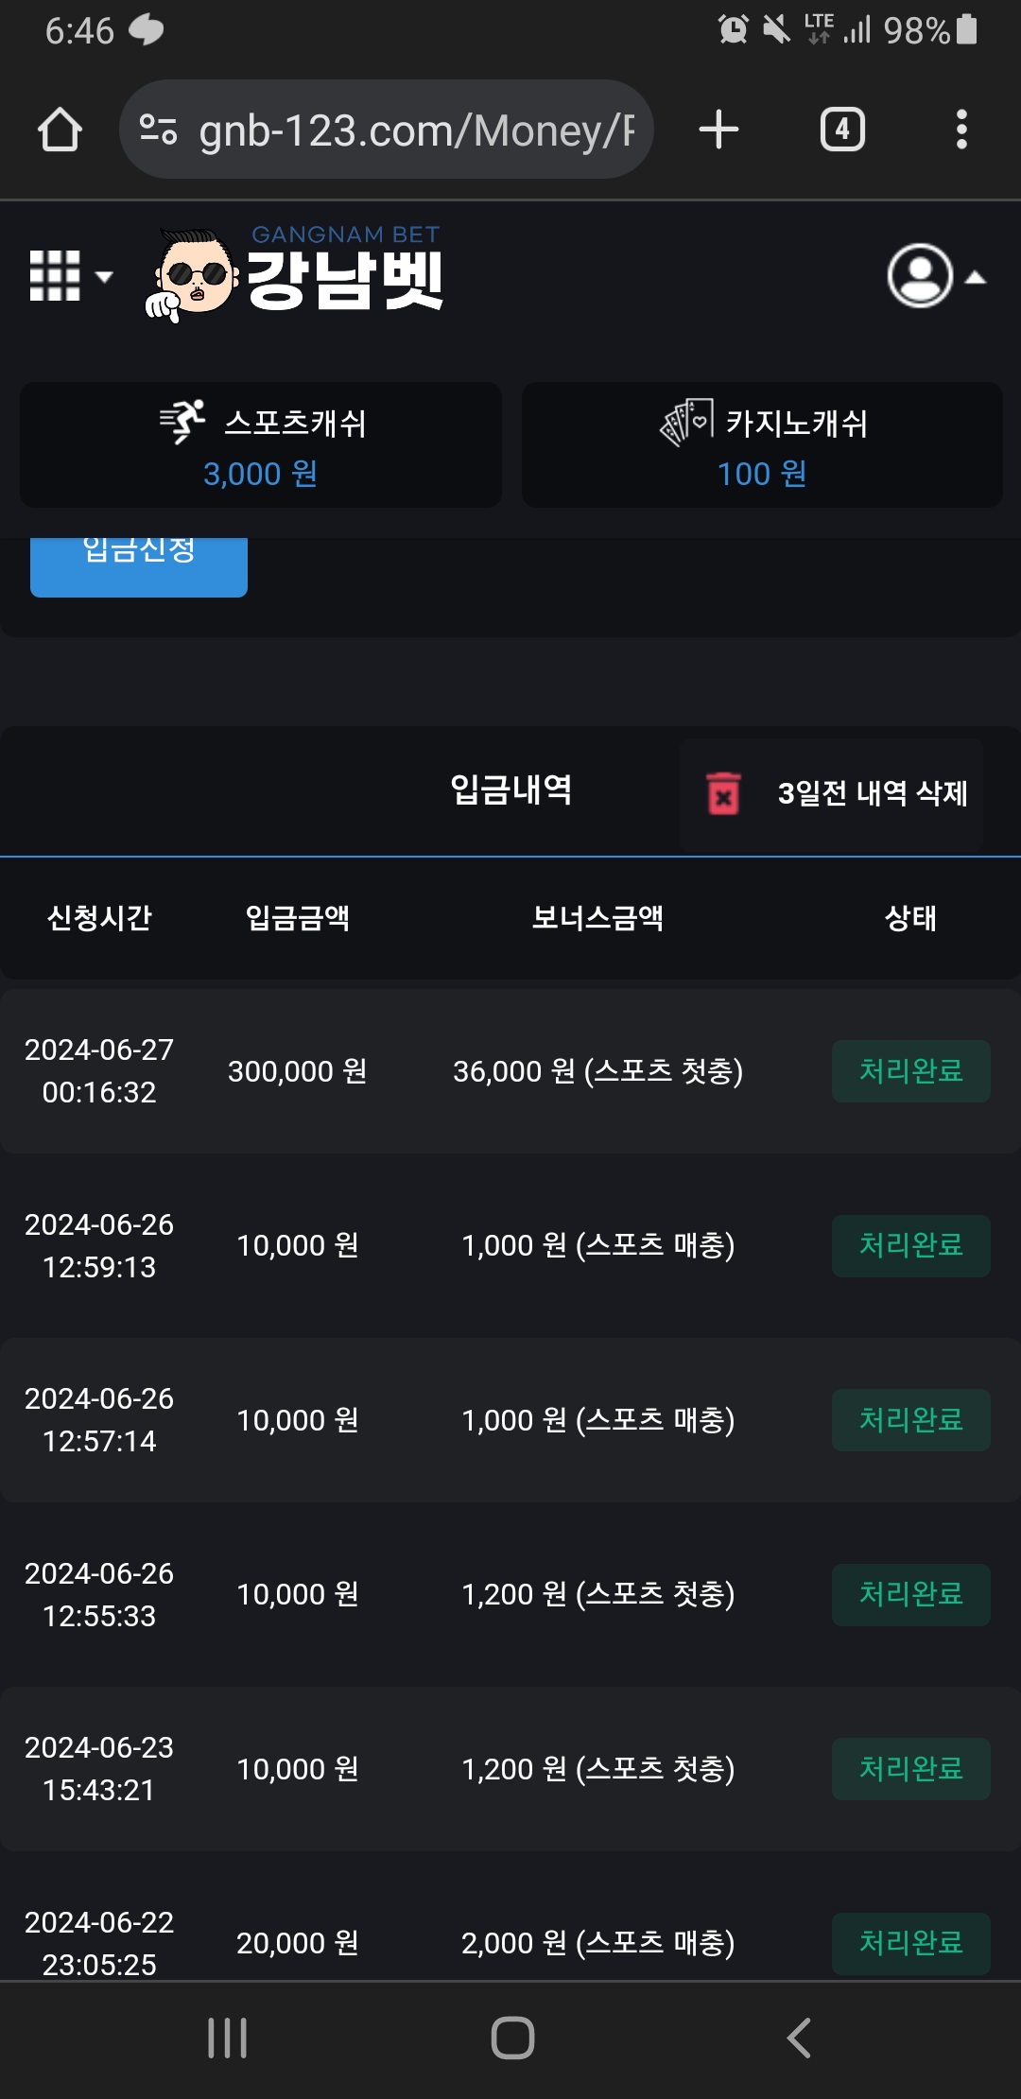Open the tab switcher showing 4 tabs
The height and width of the screenshot is (2099, 1021).
(842, 130)
